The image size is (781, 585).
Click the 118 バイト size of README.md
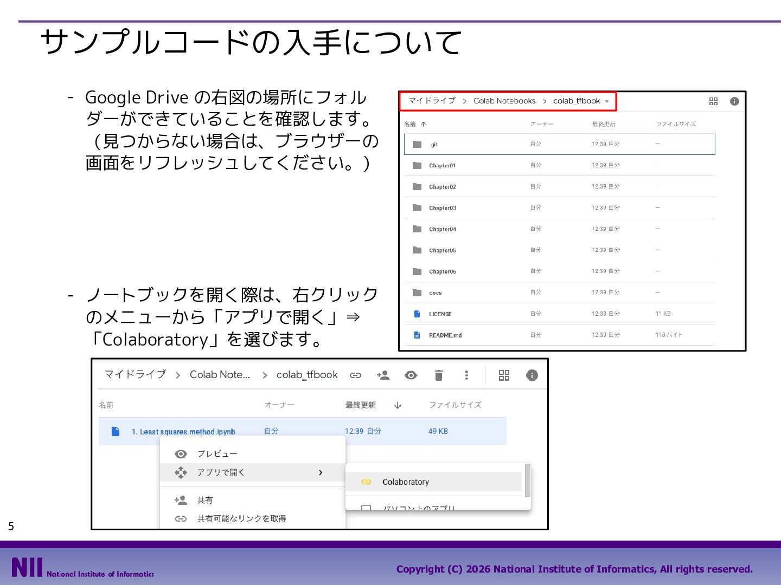669,335
